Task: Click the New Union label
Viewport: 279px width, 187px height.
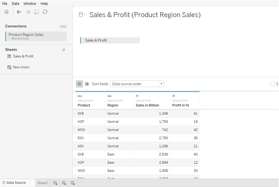Action: pyautogui.click(x=21, y=67)
